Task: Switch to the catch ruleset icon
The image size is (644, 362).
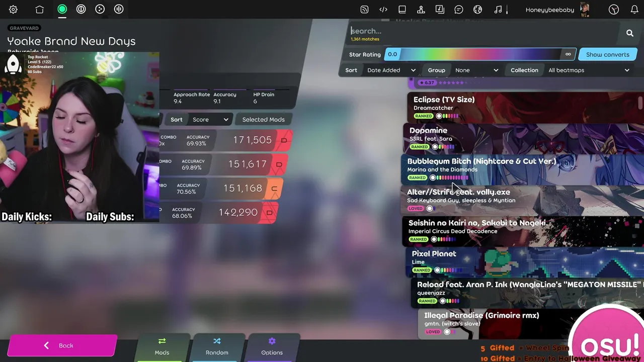Action: 100,9
